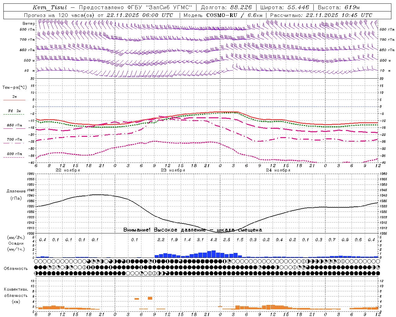This screenshot has height=317, width=396.
Task: Click the Облачность row label
Action: click(16, 269)
